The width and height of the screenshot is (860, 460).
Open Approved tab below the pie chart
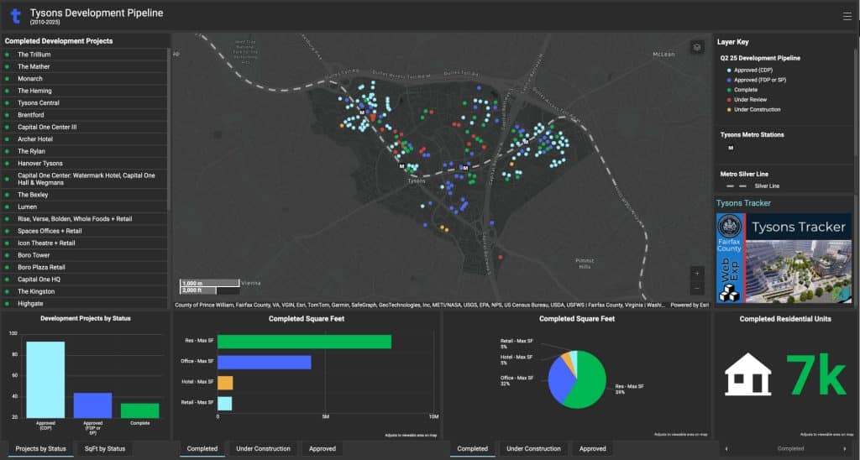click(x=592, y=448)
